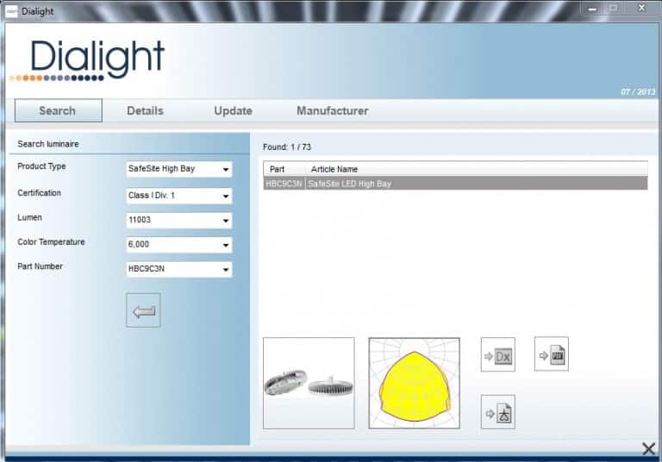
Task: Click the Article Name column header
Action: click(476, 169)
